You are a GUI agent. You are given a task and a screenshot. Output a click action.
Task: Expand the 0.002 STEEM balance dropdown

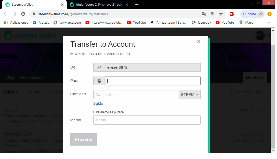(252, 110)
